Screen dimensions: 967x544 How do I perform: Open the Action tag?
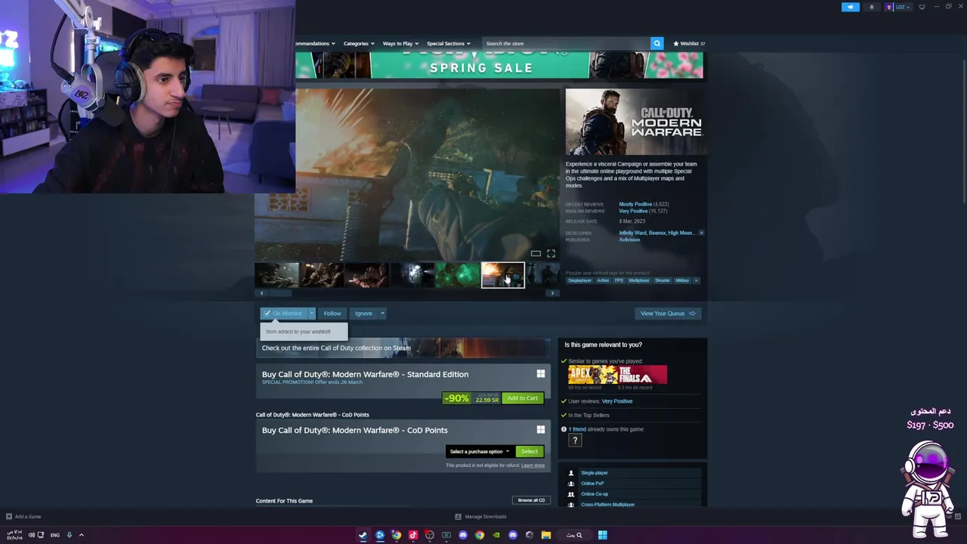(x=603, y=280)
